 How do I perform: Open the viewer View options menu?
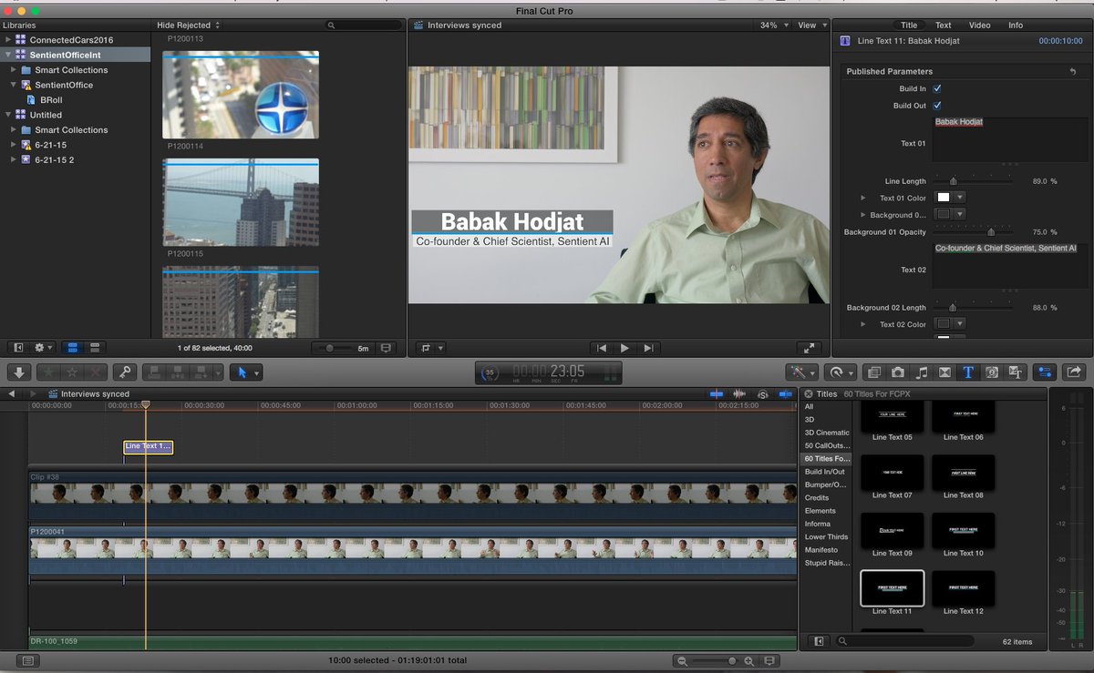click(812, 25)
